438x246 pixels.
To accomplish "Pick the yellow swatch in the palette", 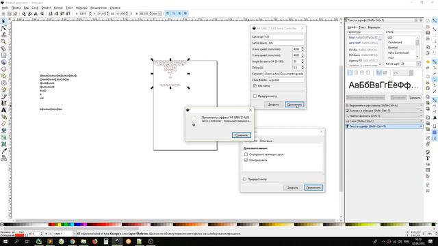I will pyautogui.click(x=60, y=225).
